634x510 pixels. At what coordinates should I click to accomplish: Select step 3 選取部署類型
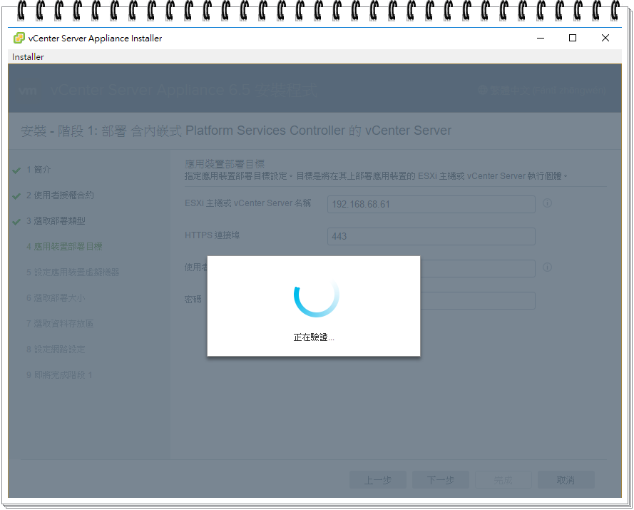(x=56, y=221)
